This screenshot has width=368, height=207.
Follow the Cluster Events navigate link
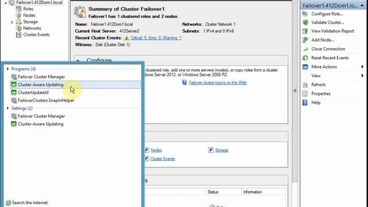pyautogui.click(x=163, y=159)
